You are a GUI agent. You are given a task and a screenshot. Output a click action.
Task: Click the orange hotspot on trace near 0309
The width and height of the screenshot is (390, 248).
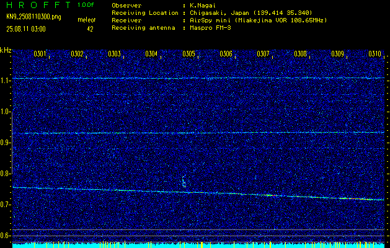click(x=355, y=198)
